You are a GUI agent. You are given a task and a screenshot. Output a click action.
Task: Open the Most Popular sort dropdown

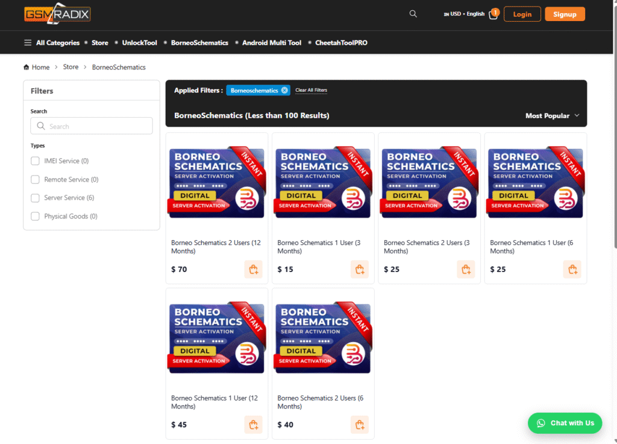(x=552, y=116)
